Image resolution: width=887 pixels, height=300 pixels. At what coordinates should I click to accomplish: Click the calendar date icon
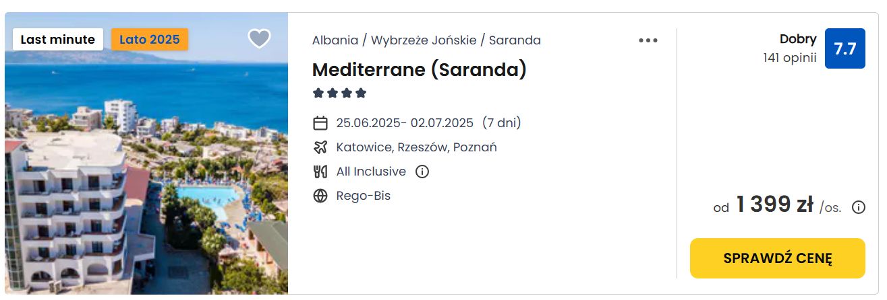320,123
